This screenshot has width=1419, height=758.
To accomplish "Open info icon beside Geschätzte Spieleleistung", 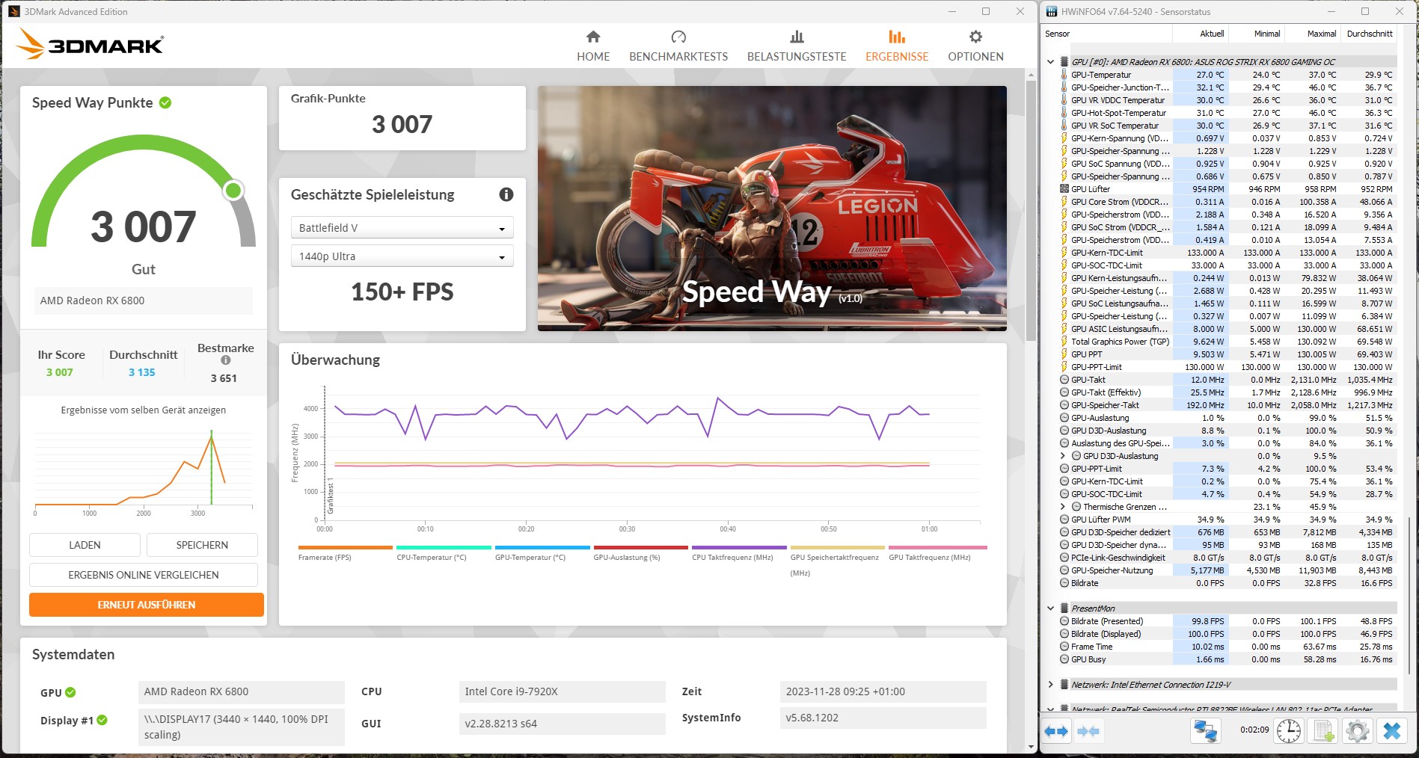I will coord(506,194).
